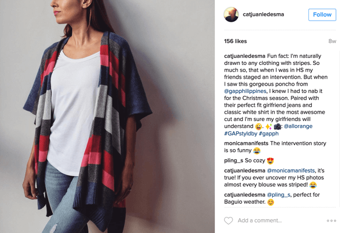Screen dimensions: 340x233
Task: Click the camera emoji in the caption
Action: point(277,126)
